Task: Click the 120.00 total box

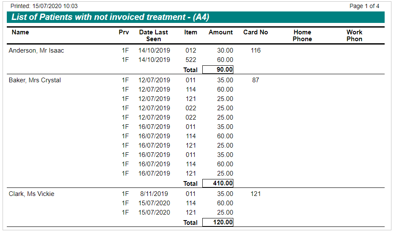Action: [x=218, y=222]
